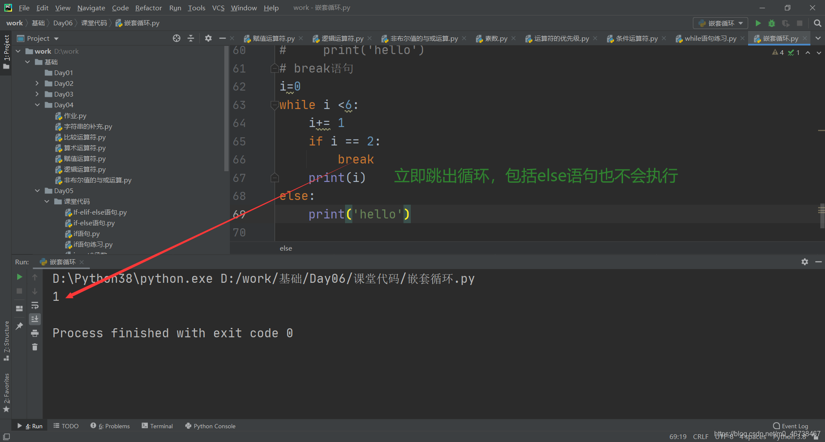The height and width of the screenshot is (442, 825).
Task: Rerun program in Run panel
Action: tap(19, 277)
